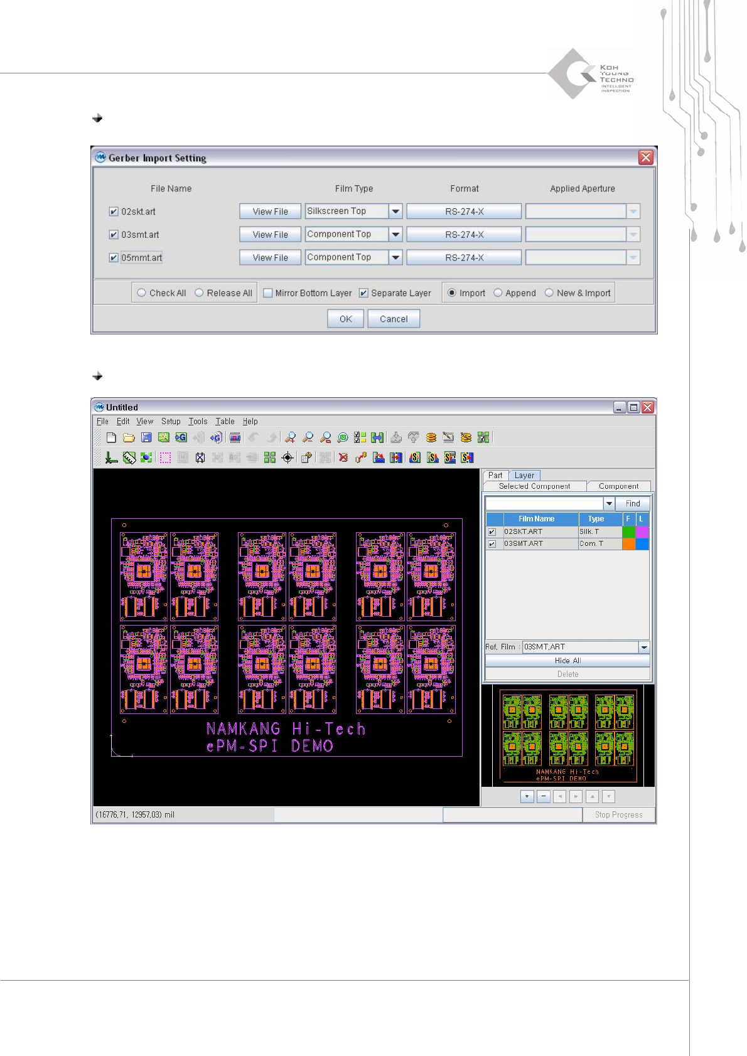
Task: Open Film Type dropdown for 02skt.art
Action: [395, 211]
